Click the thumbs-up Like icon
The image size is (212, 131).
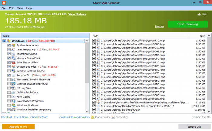199,14
